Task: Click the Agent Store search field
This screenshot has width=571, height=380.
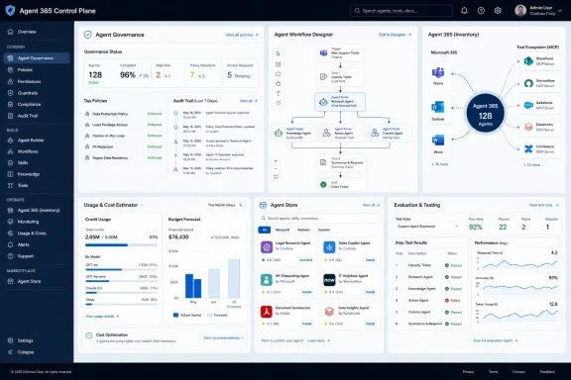Action: pyautogui.click(x=319, y=218)
